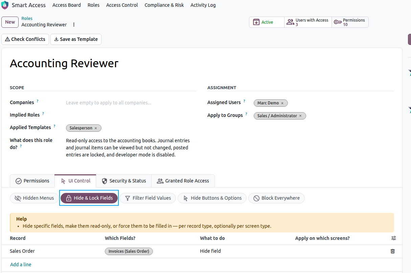Click help tooltip icon next to Implied Roles
Viewport: 411px width, 273px height.
click(x=43, y=114)
